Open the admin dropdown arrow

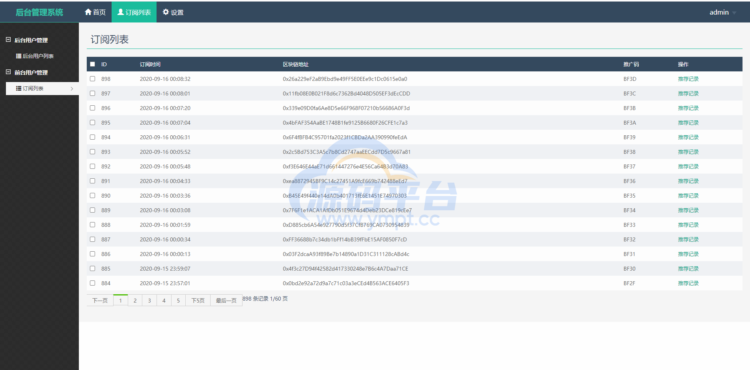(734, 13)
